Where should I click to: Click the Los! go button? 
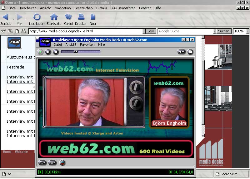[x=151, y=31]
